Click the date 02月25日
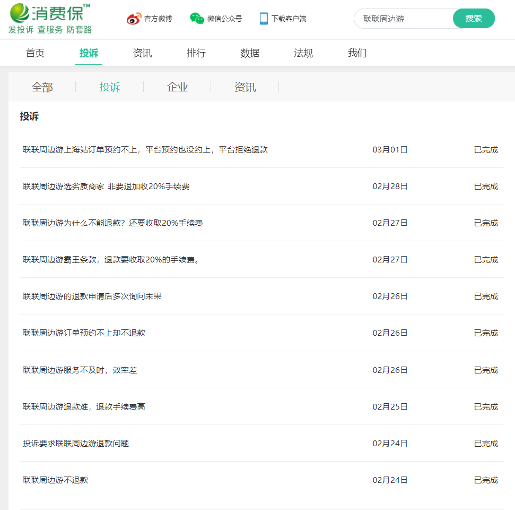Viewport: 515px width, 510px height. click(x=390, y=407)
